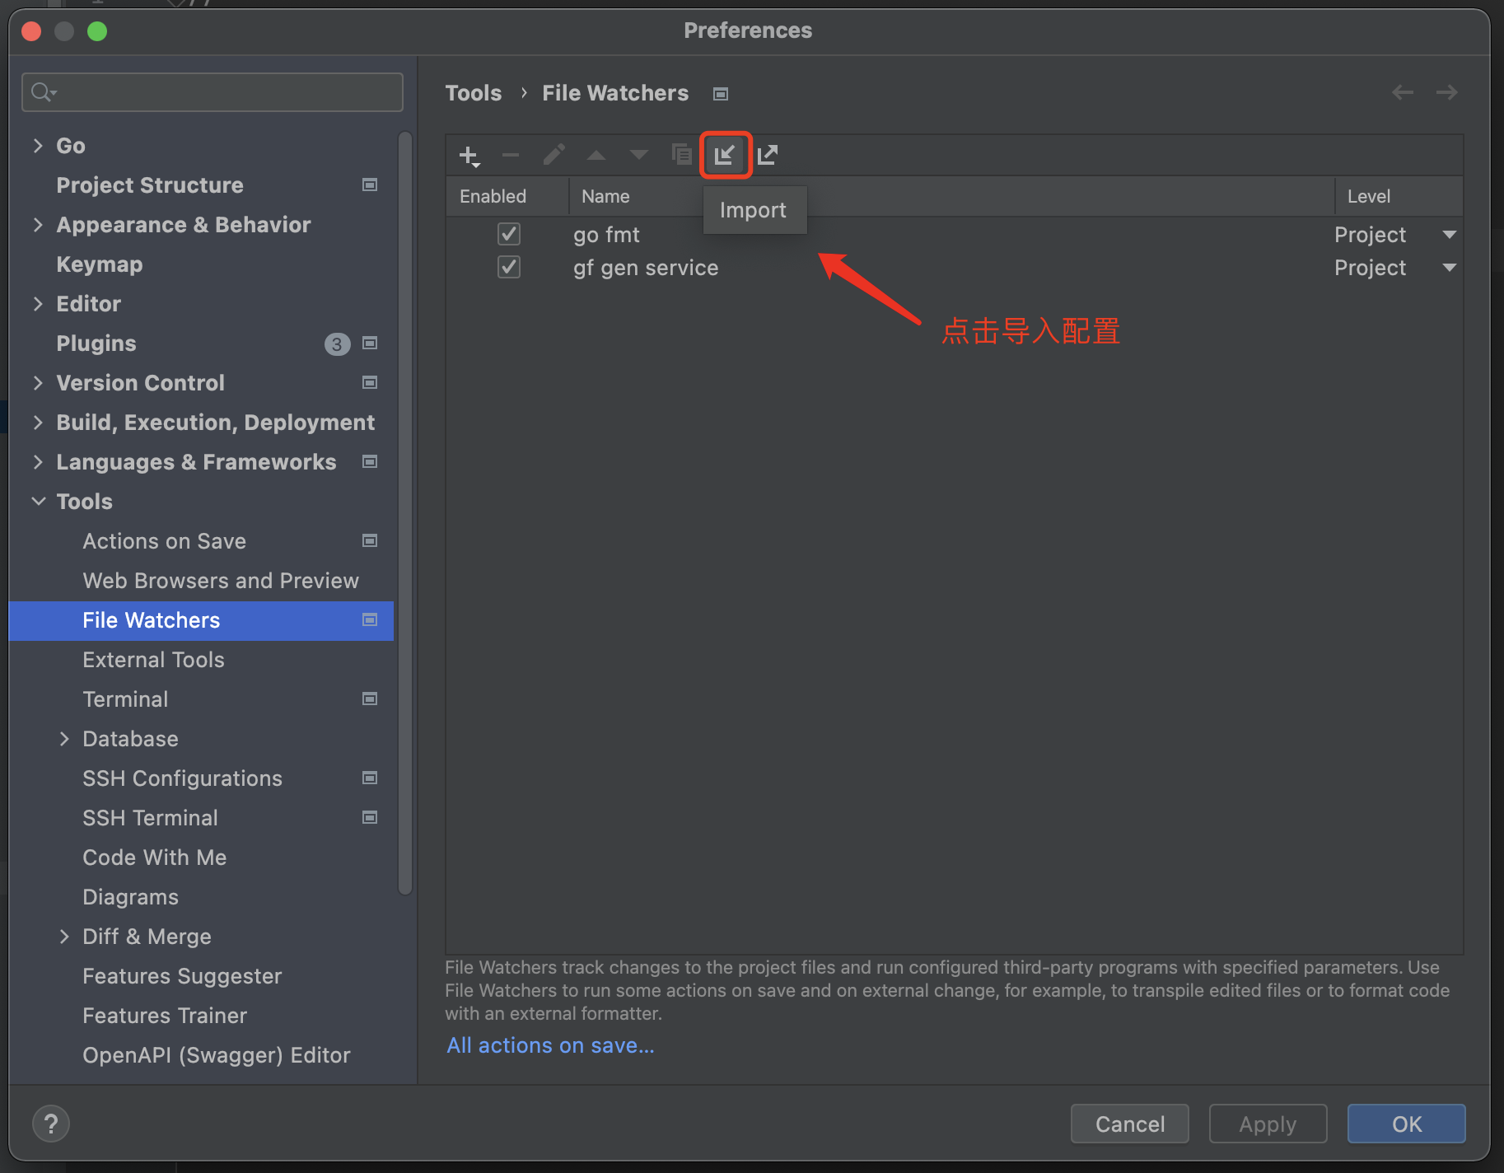1504x1173 pixels.
Task: Click Tools in the breadcrumb path
Action: (x=474, y=92)
